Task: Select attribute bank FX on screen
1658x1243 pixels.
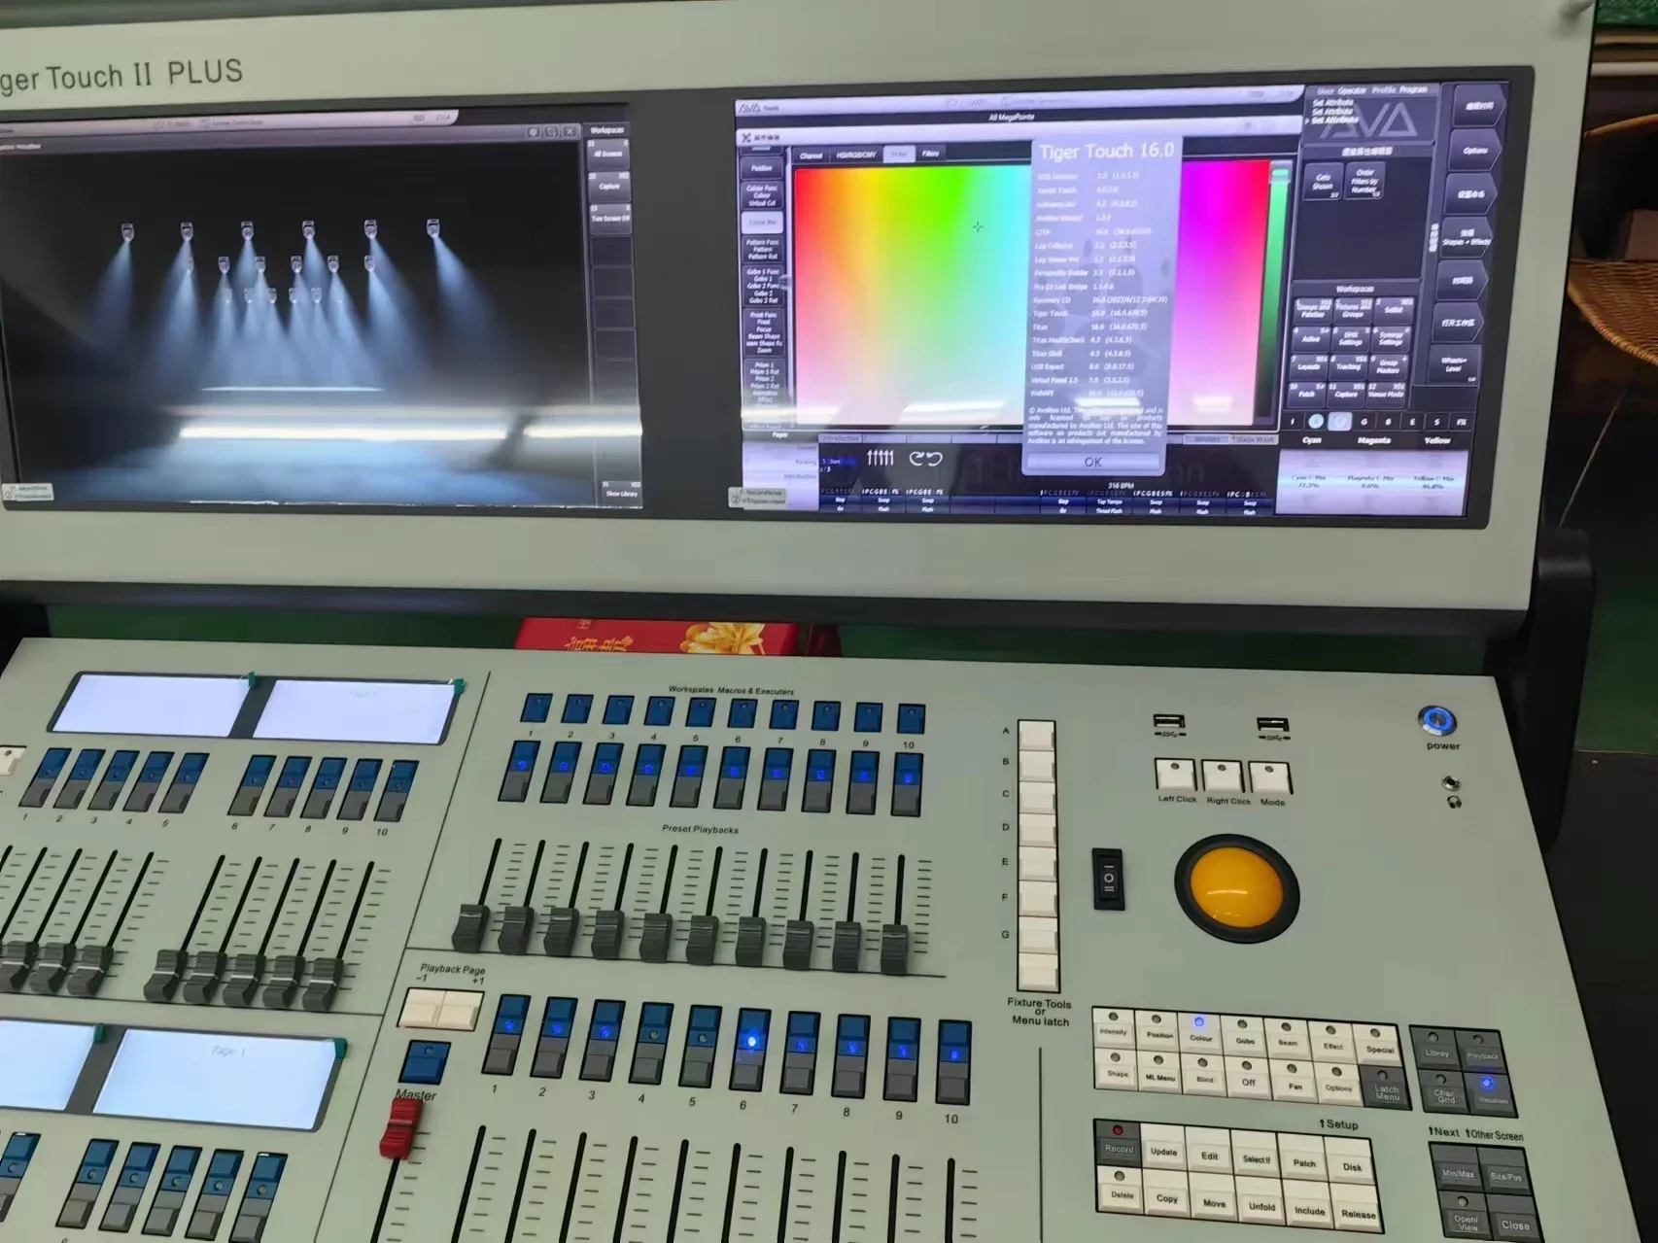Action: point(1461,422)
